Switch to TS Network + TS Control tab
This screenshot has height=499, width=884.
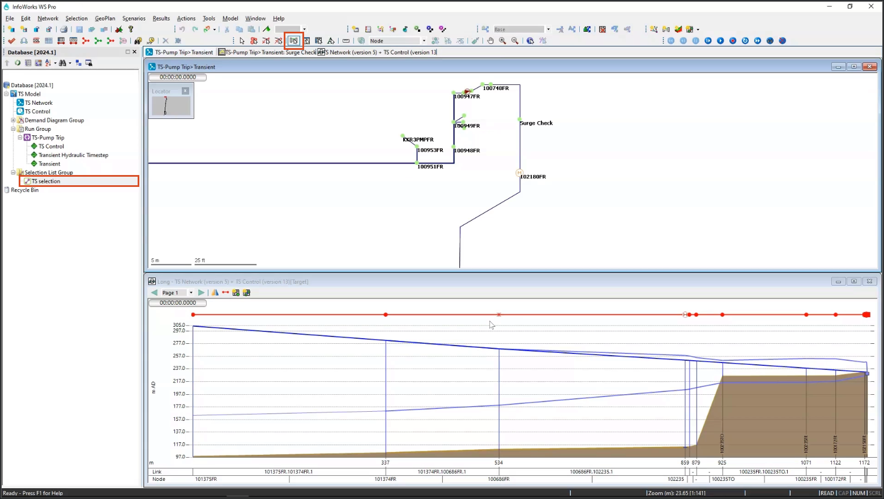[377, 52]
